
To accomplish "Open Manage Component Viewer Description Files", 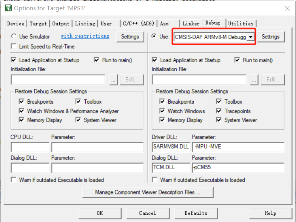I will 148,192.
